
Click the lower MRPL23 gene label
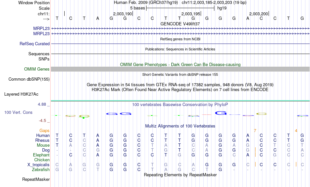[41, 34]
